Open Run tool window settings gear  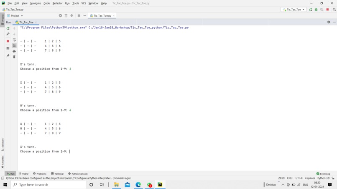329,22
